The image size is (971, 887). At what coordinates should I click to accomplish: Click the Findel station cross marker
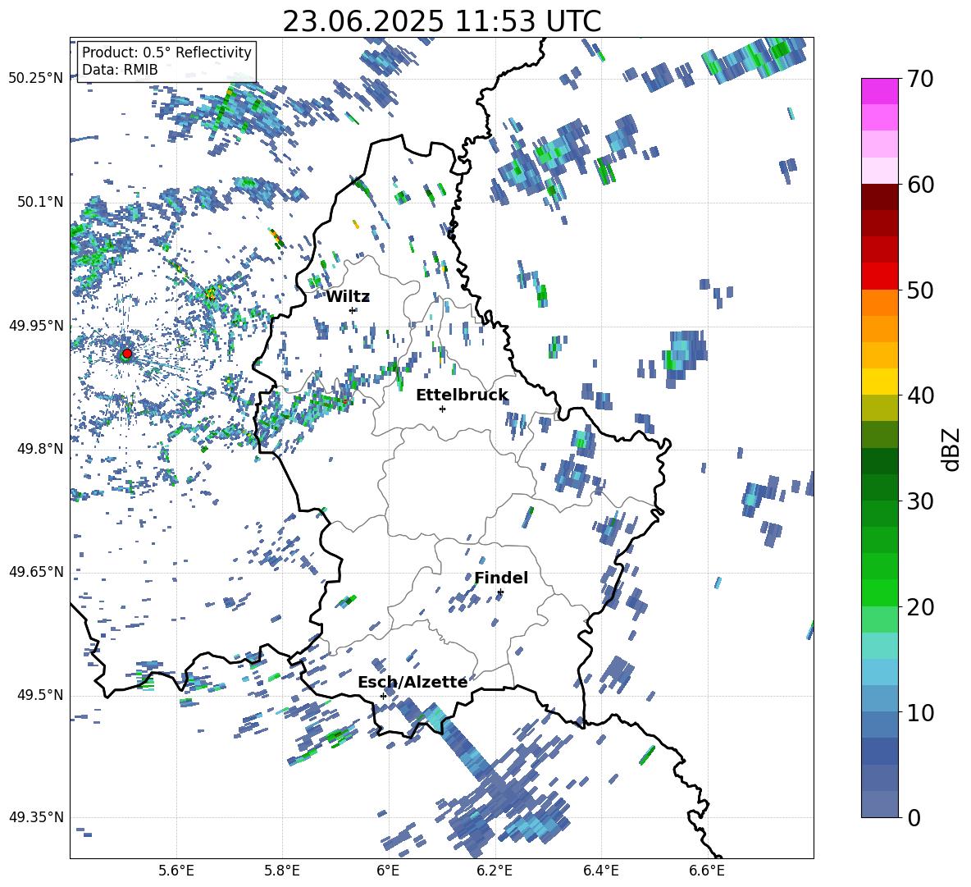pyautogui.click(x=500, y=592)
